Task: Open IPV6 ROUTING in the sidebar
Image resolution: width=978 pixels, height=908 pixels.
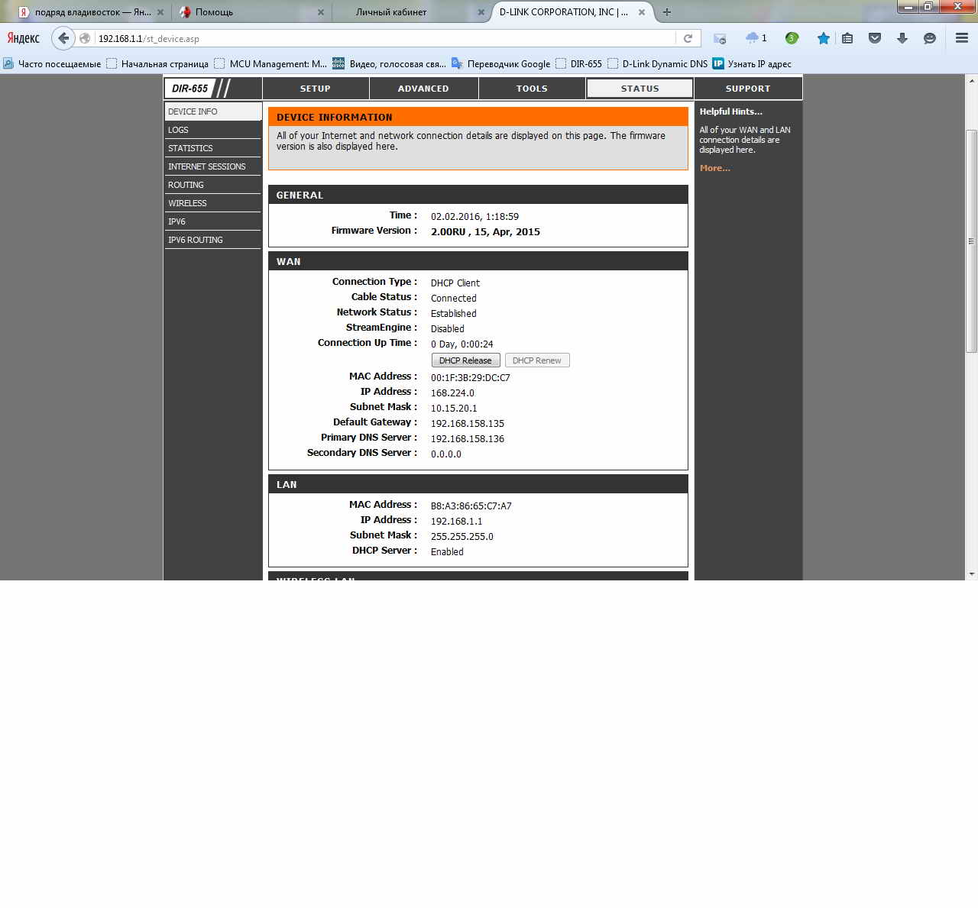Action: tap(213, 240)
